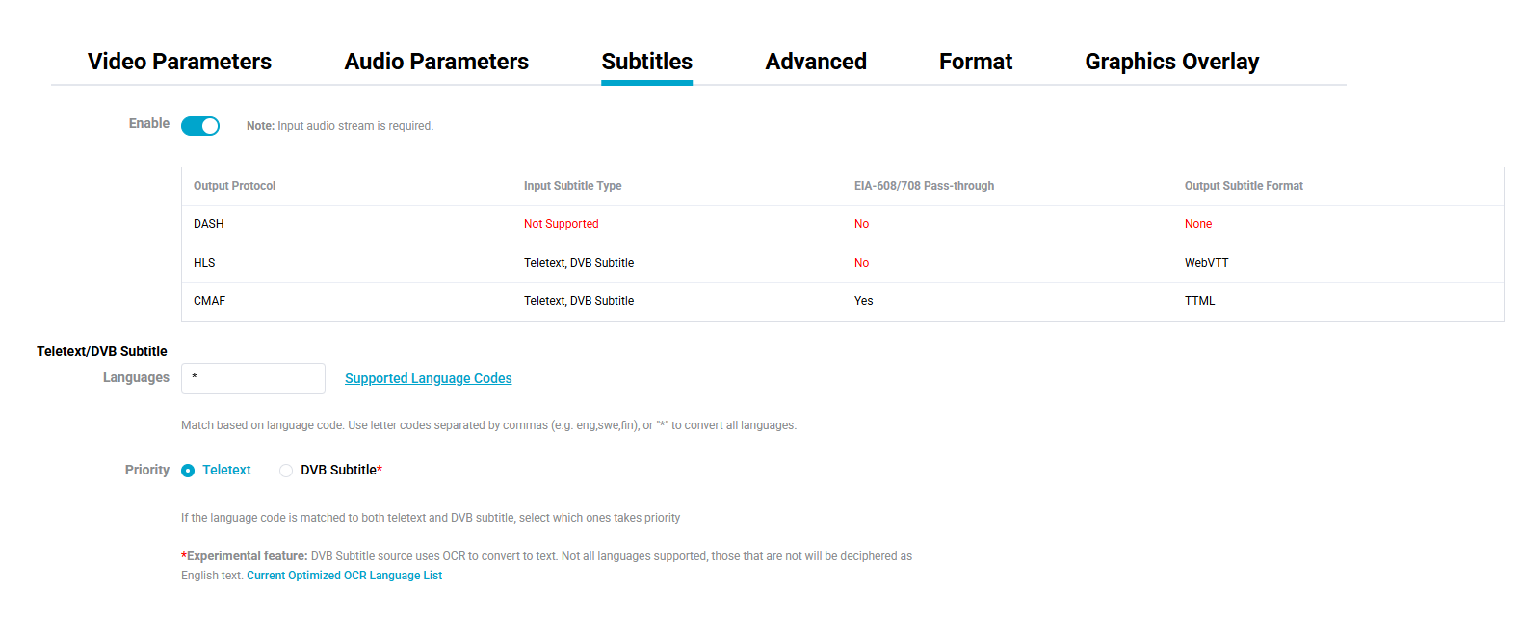The height and width of the screenshot is (641, 1520).
Task: Click the Teletext/DVB Subtitle section heading
Action: point(102,351)
